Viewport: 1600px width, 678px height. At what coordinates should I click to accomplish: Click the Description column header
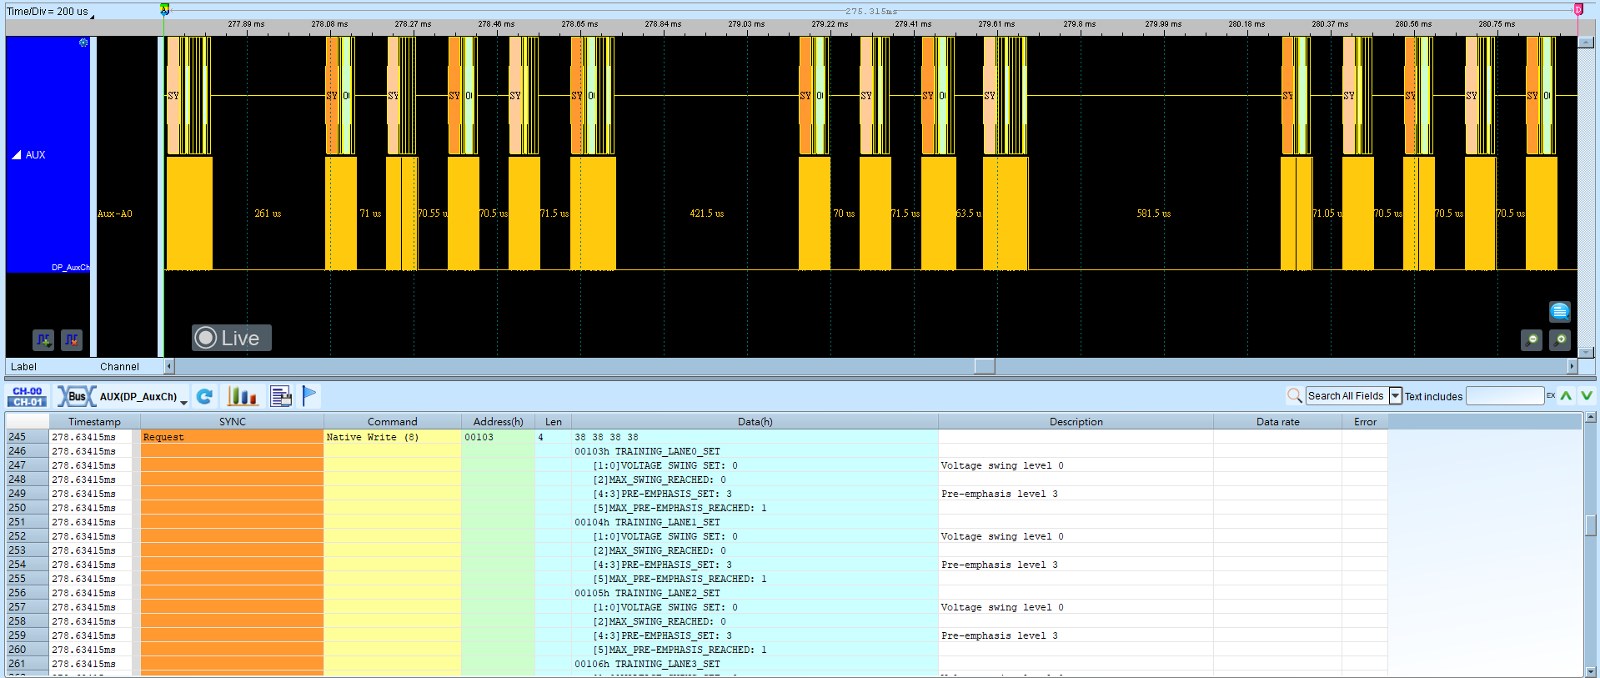pyautogui.click(x=1076, y=421)
